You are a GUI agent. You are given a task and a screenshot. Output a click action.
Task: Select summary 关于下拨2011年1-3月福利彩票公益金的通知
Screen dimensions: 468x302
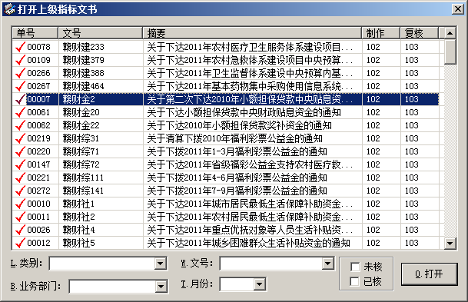click(237, 151)
